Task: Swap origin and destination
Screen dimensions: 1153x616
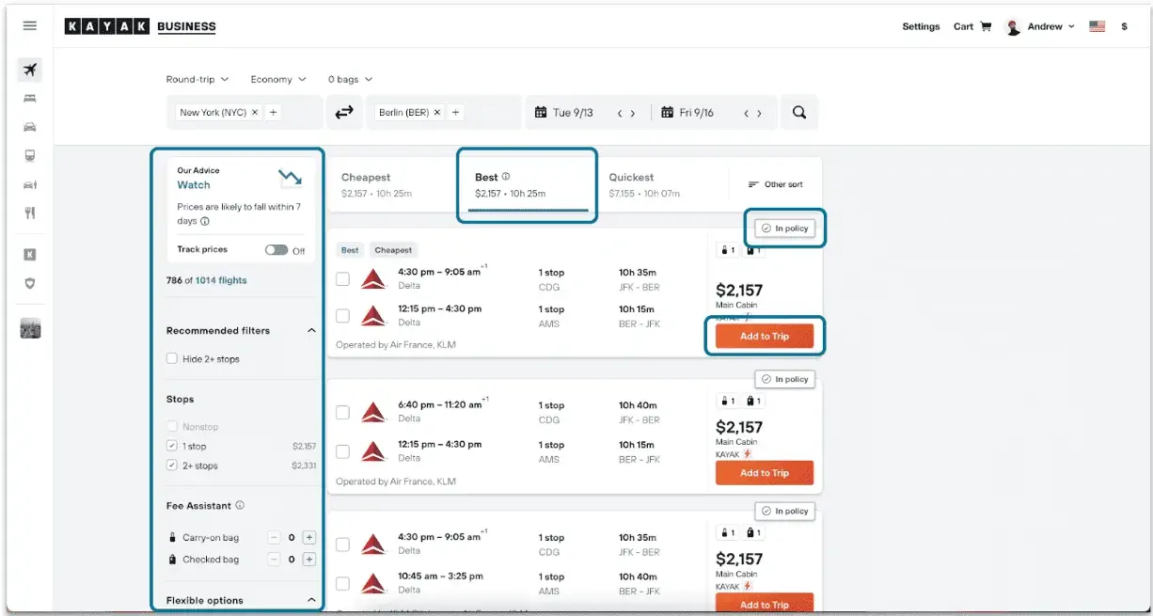Action: tap(344, 113)
